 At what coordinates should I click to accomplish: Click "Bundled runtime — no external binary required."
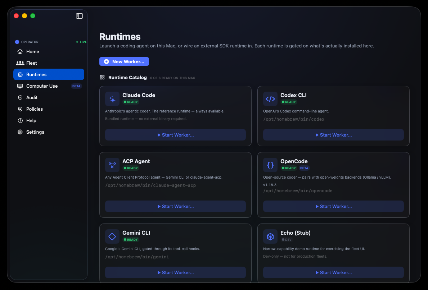(x=146, y=119)
